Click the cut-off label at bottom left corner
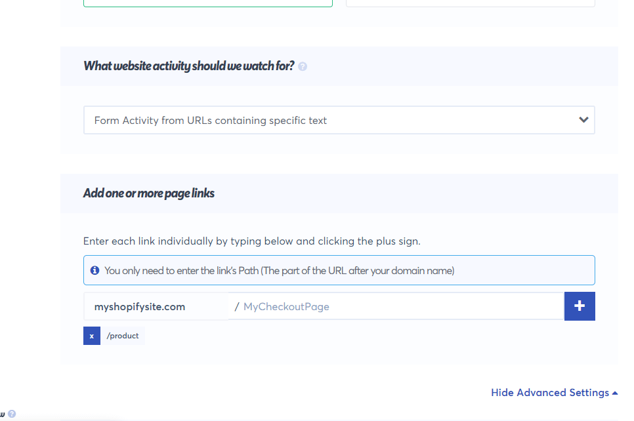Screen dimensions: 634x421 (x=3, y=414)
